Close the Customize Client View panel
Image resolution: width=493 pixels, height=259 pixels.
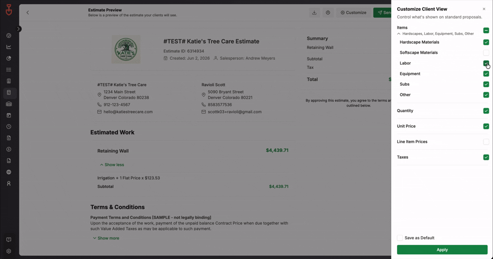[x=484, y=9]
